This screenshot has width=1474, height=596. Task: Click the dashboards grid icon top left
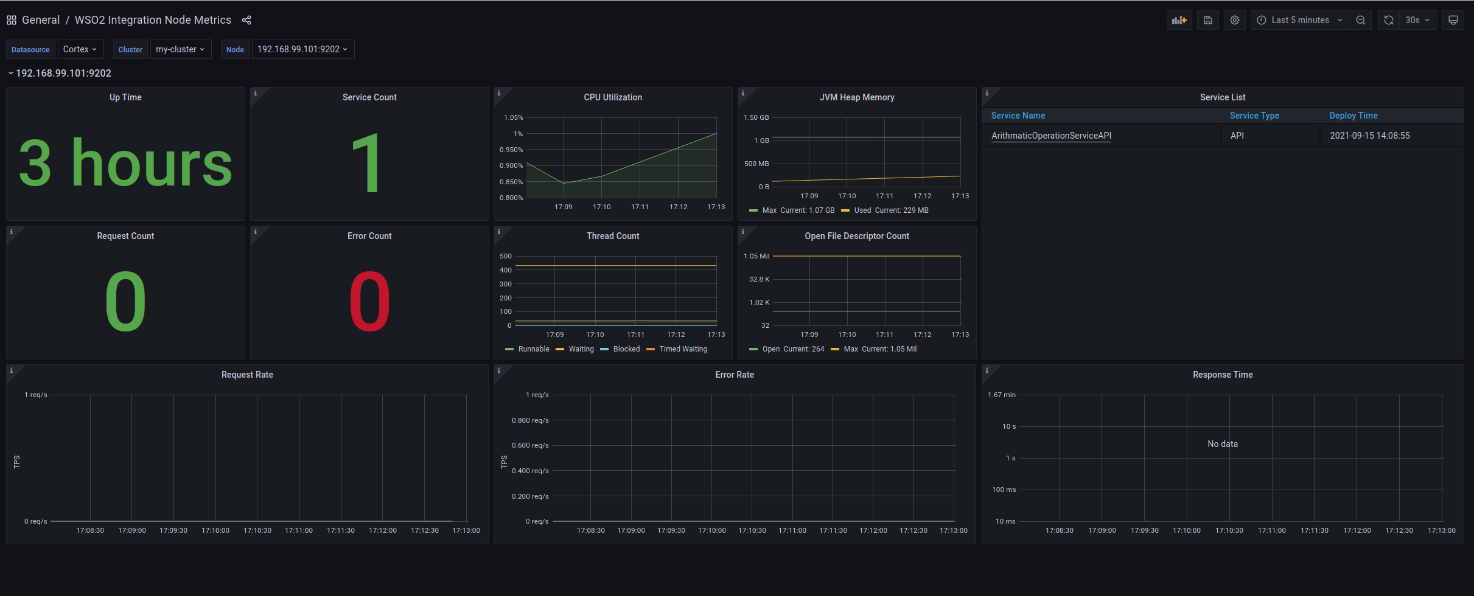click(x=11, y=20)
